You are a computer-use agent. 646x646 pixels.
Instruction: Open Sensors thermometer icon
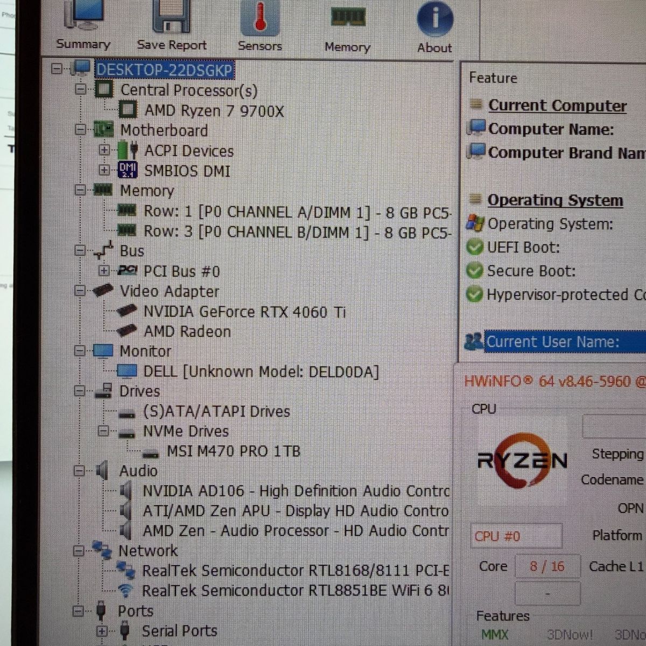tap(259, 18)
